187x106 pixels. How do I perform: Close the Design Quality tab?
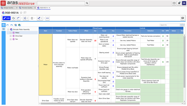coord(17,8)
